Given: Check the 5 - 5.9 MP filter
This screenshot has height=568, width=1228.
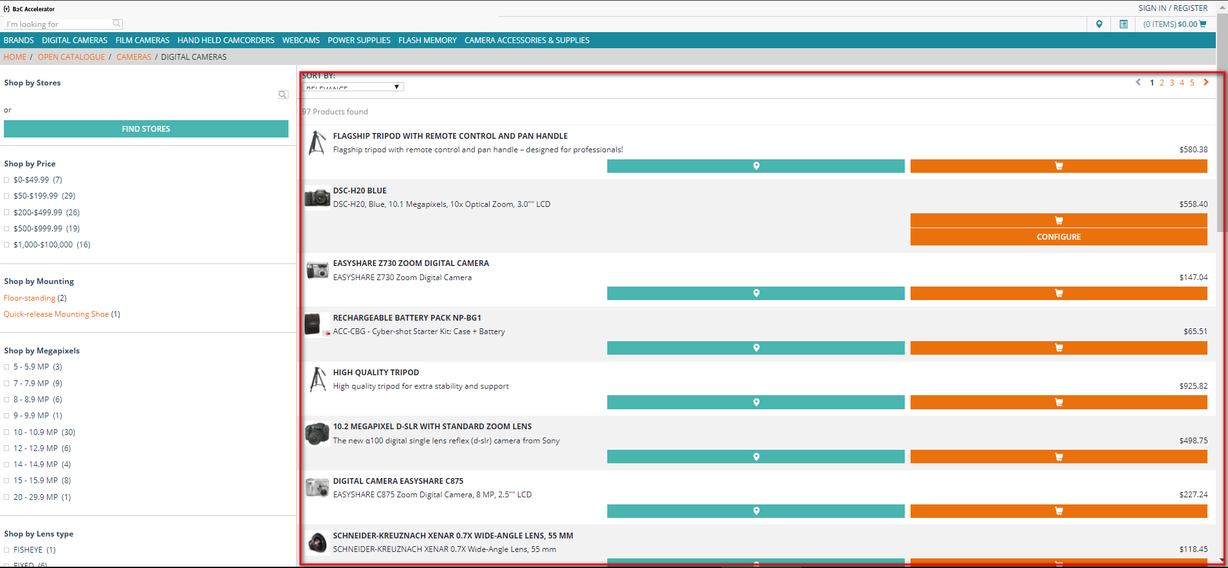Looking at the screenshot, I should coord(6,367).
